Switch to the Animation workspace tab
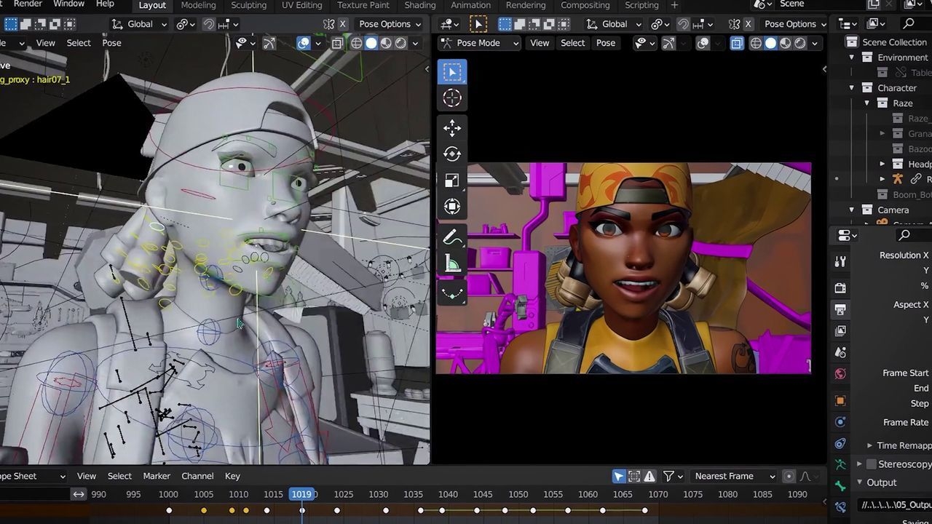The width and height of the screenshot is (932, 524). [470, 5]
